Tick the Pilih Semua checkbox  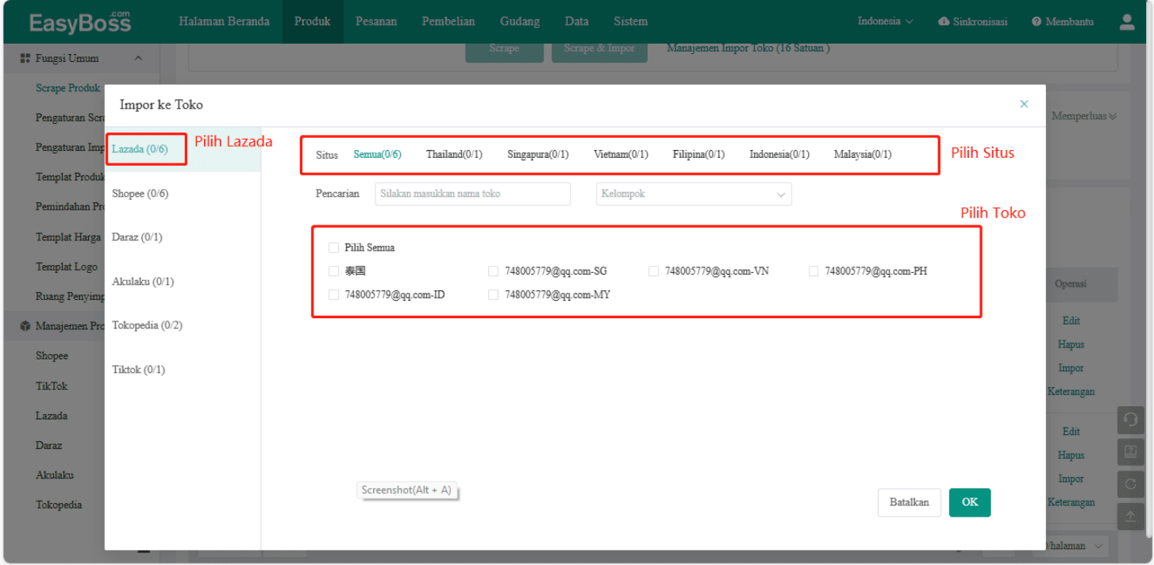(x=333, y=248)
